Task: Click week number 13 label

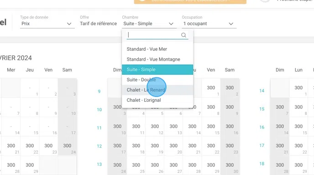Action: pyautogui.click(x=99, y=164)
